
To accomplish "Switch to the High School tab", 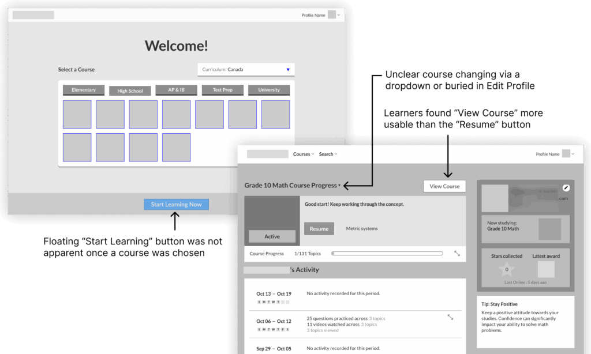I will click(x=130, y=91).
